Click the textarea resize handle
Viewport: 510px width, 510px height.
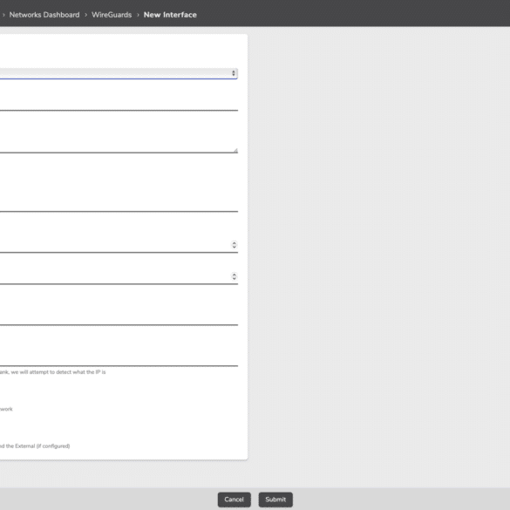pos(235,151)
